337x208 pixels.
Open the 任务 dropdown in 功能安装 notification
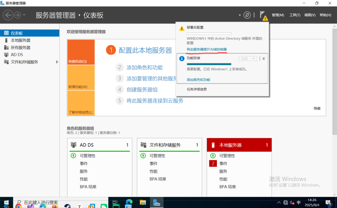247,59
